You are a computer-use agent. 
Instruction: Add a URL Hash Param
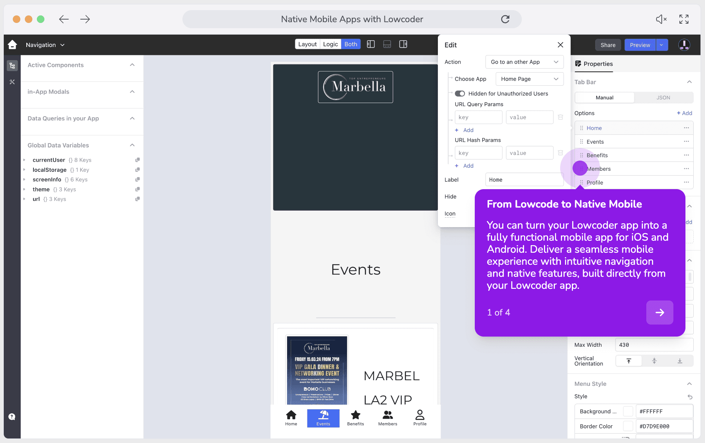[x=464, y=166]
